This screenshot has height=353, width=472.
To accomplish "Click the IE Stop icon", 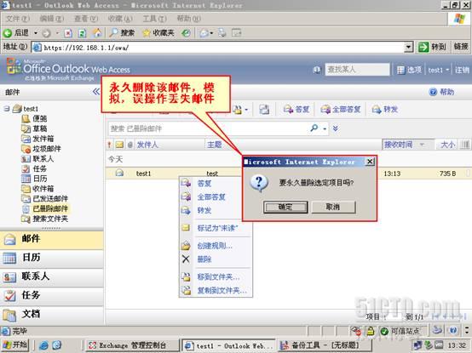I will tap(68, 33).
